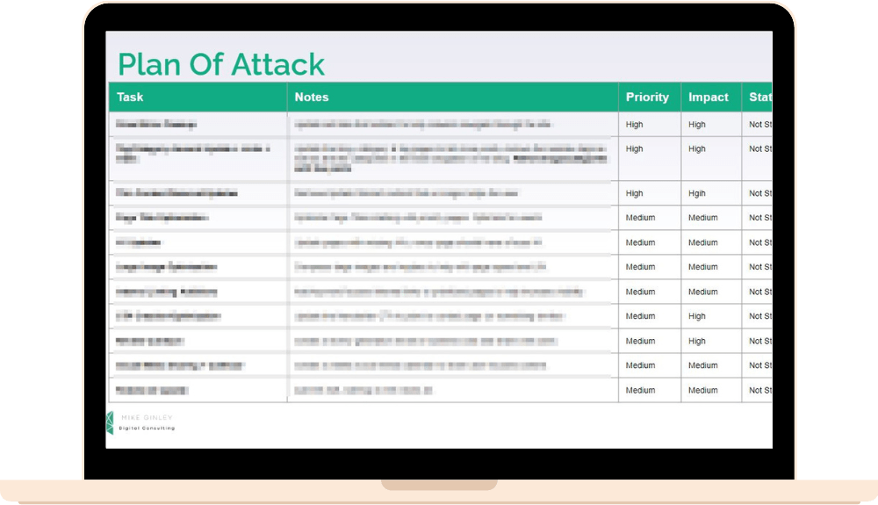Click the third row's High priority cell

click(x=635, y=193)
